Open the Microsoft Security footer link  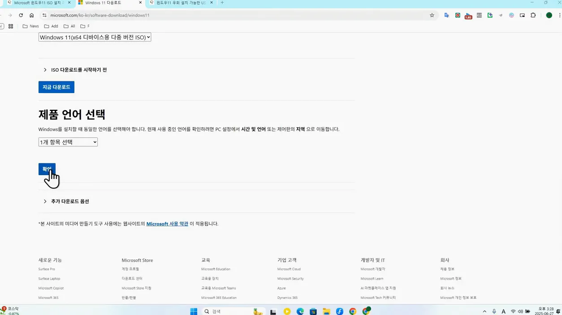[290, 279]
